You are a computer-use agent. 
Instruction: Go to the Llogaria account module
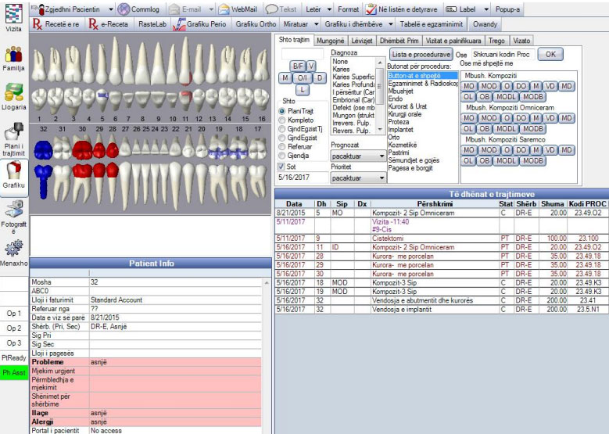click(x=13, y=97)
